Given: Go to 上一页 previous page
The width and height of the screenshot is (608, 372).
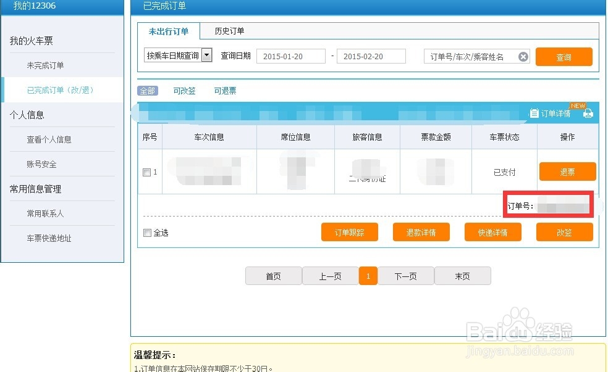Looking at the screenshot, I should [x=331, y=276].
